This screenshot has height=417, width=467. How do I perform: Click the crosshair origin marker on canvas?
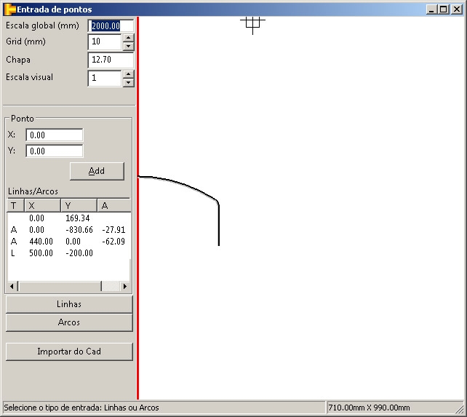click(x=252, y=23)
